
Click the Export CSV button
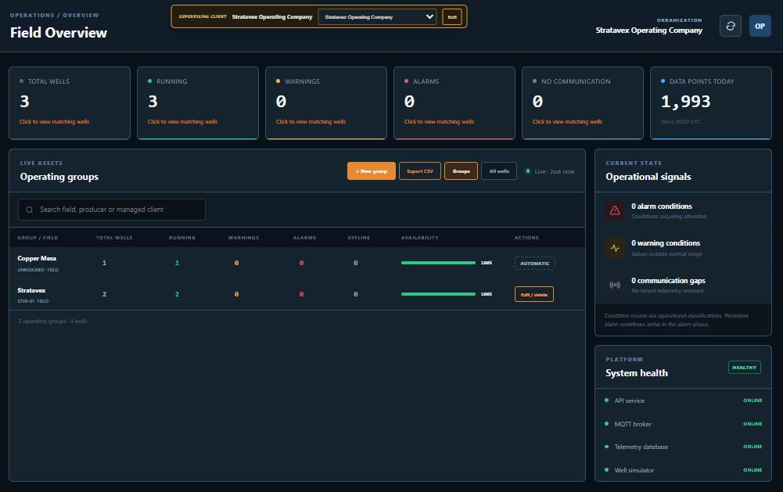[x=419, y=171]
